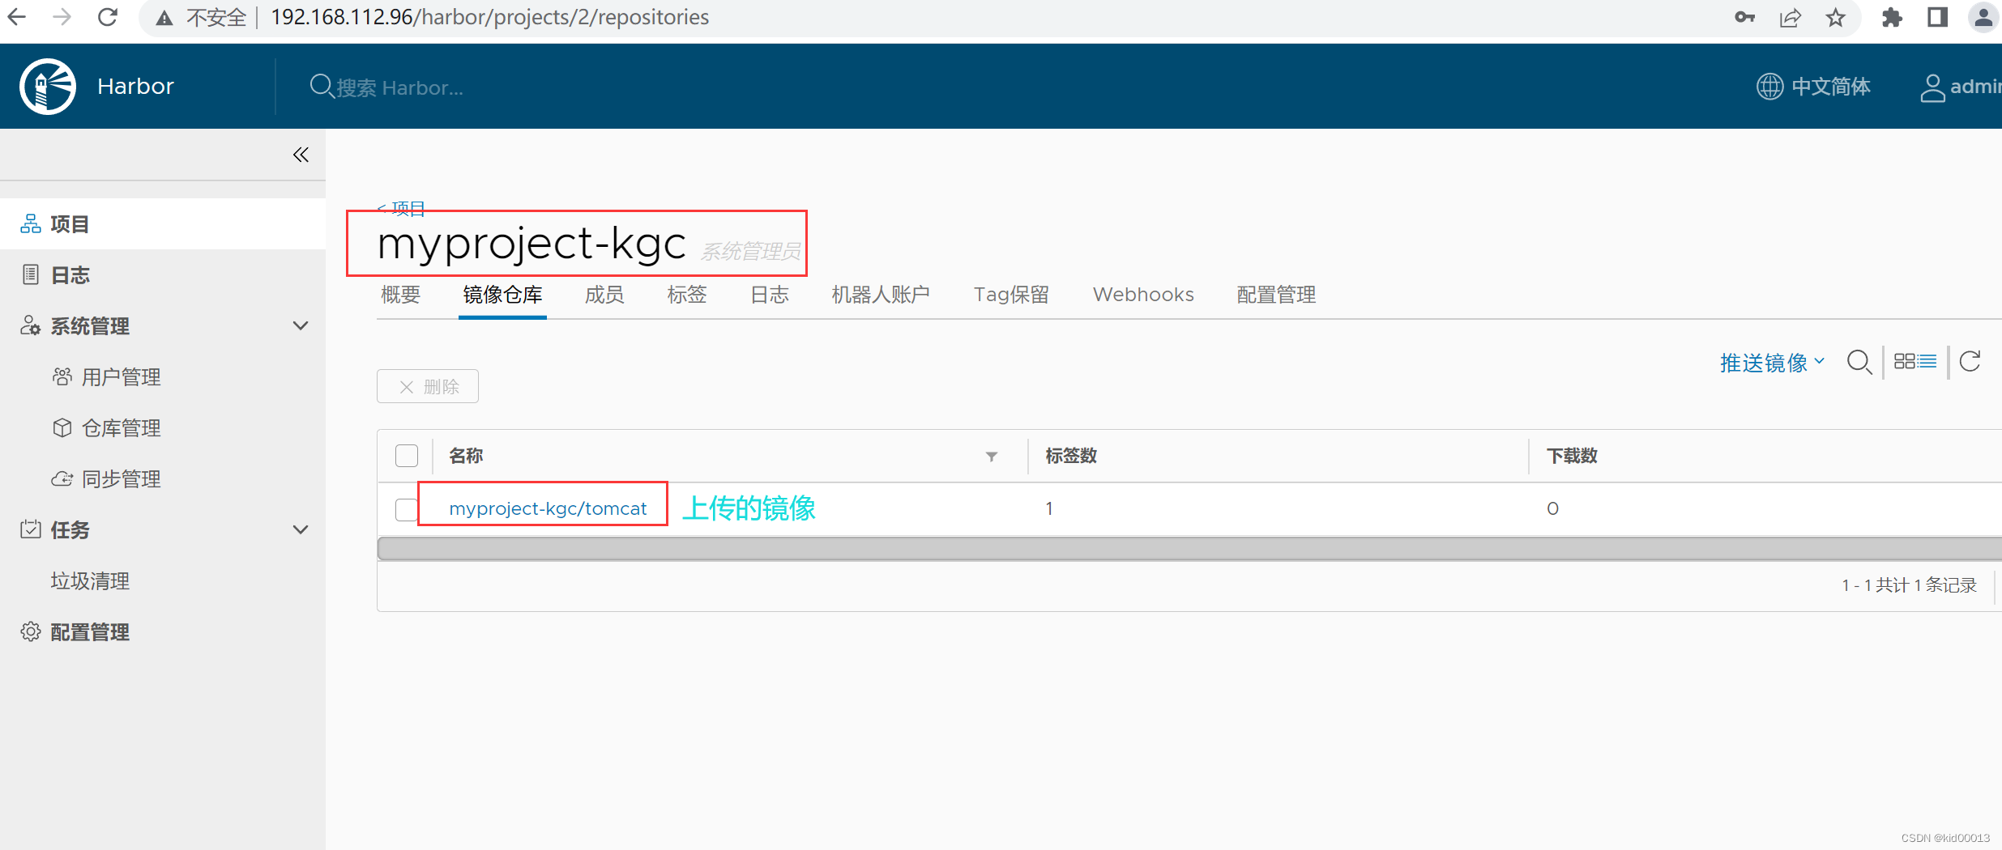Check the select-all checkbox in table header
This screenshot has width=2002, height=850.
pos(406,456)
